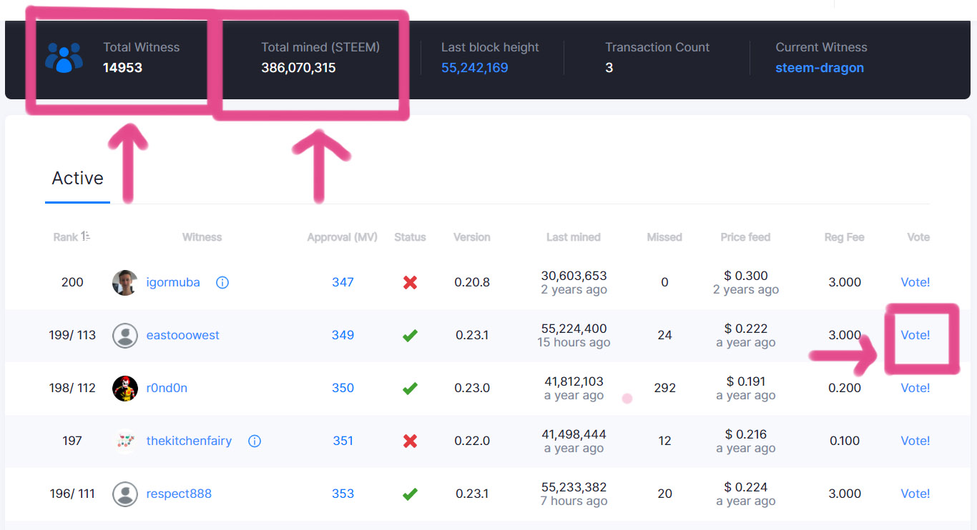
Task: Click the Vote column header
Action: [x=918, y=237]
